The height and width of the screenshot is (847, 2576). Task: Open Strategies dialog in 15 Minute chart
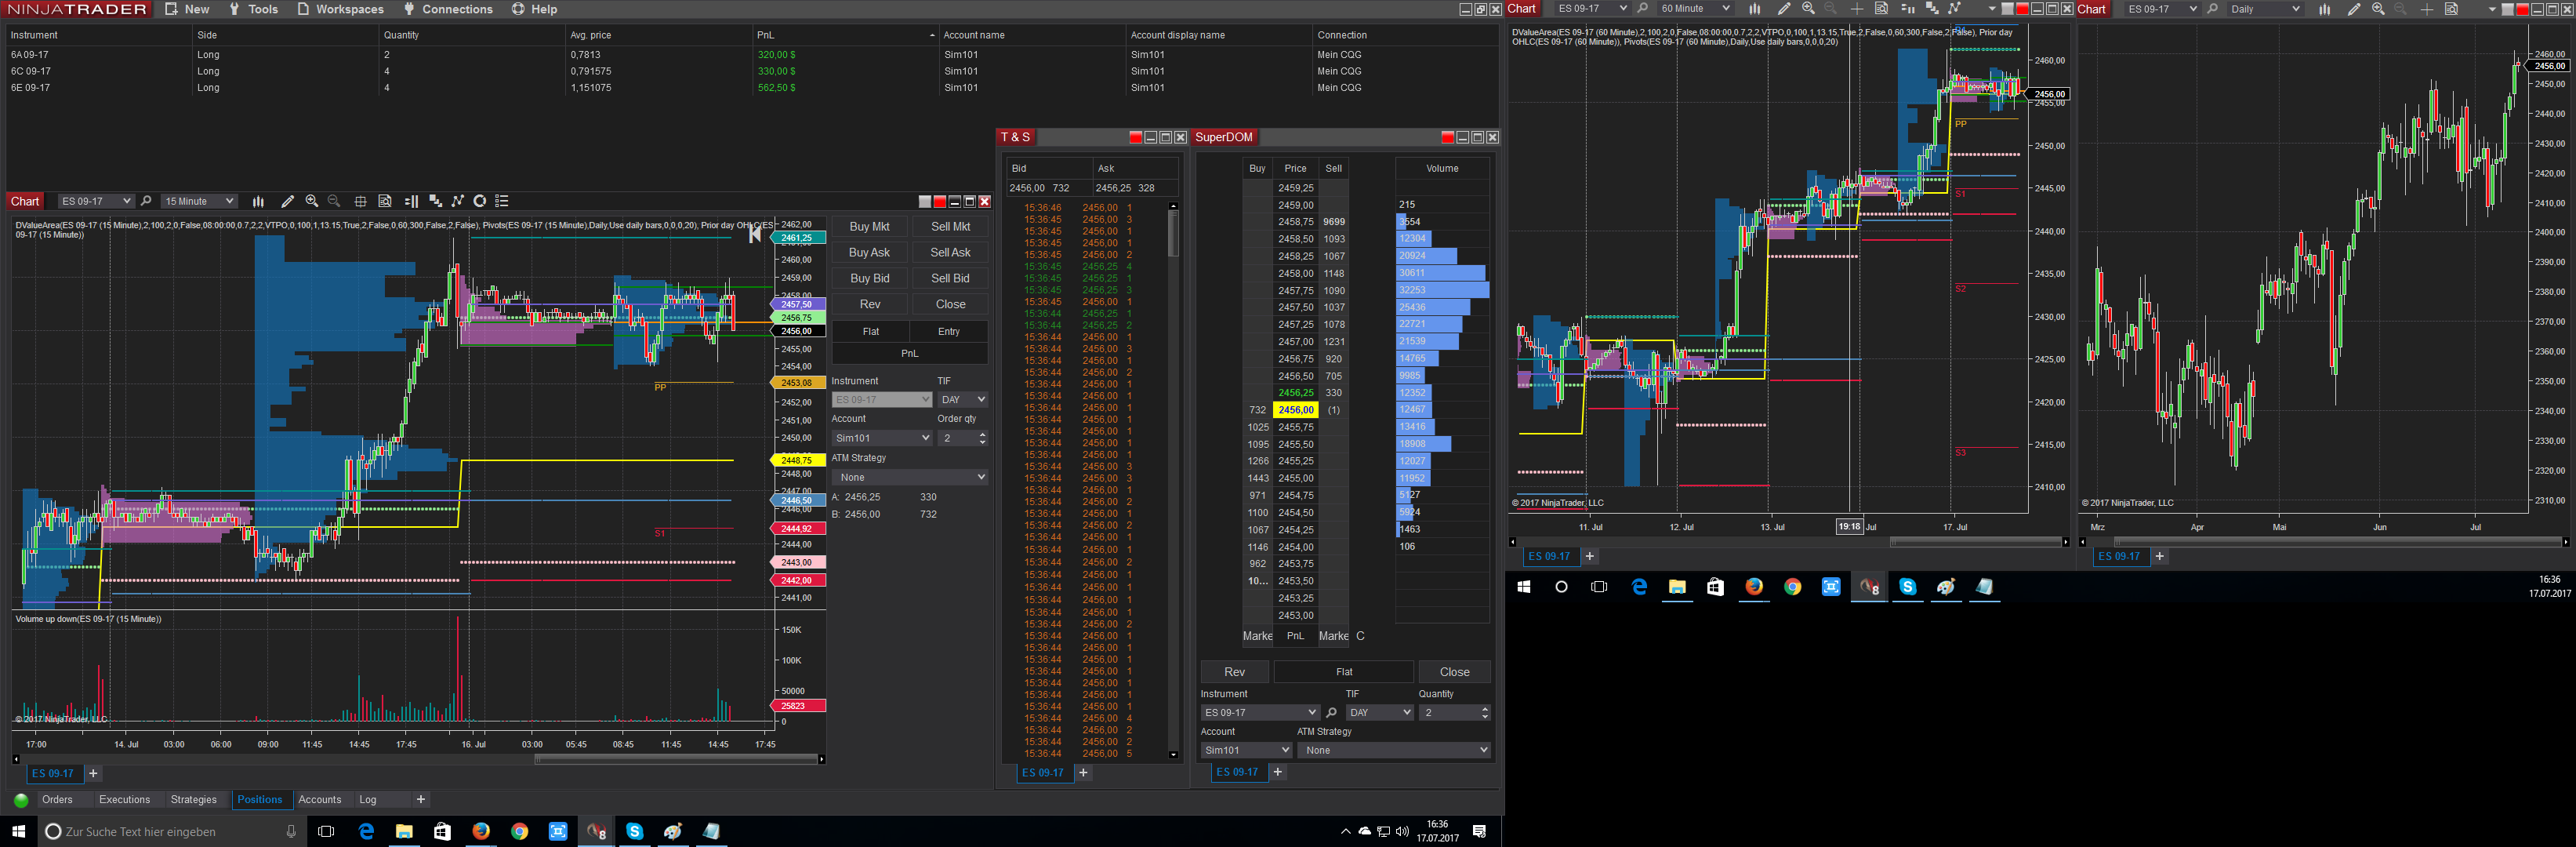[457, 201]
